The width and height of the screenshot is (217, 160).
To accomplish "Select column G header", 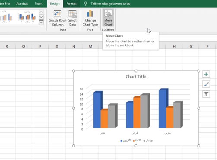I will [x=191, y=46].
